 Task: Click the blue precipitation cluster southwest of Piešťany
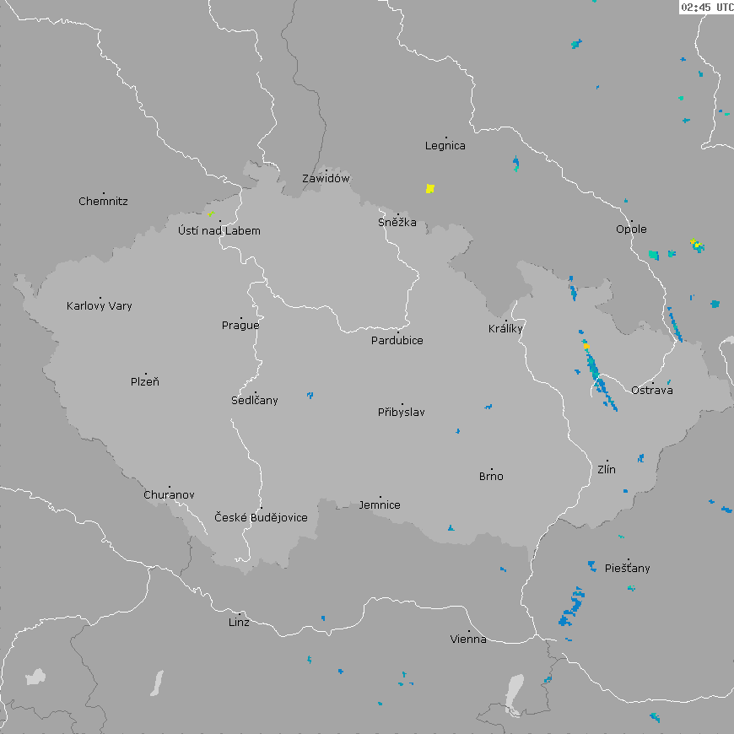tap(572, 607)
